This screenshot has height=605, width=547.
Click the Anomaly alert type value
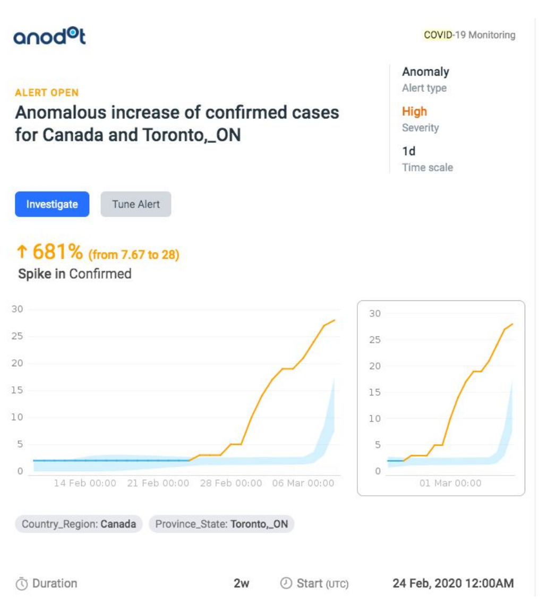[x=425, y=72]
